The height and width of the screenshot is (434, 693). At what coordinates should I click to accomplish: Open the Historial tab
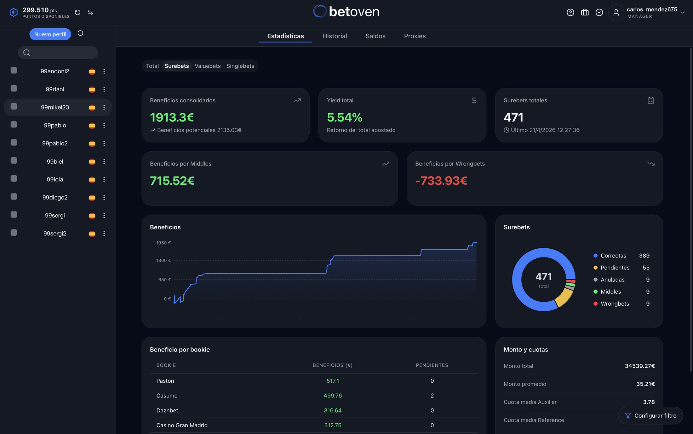335,36
